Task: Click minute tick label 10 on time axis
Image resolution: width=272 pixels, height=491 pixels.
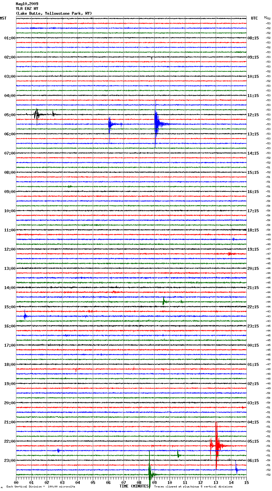Action: coord(170,482)
